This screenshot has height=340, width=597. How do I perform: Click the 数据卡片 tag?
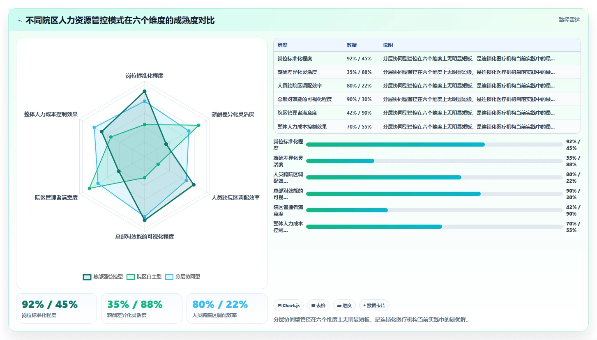[374, 306]
